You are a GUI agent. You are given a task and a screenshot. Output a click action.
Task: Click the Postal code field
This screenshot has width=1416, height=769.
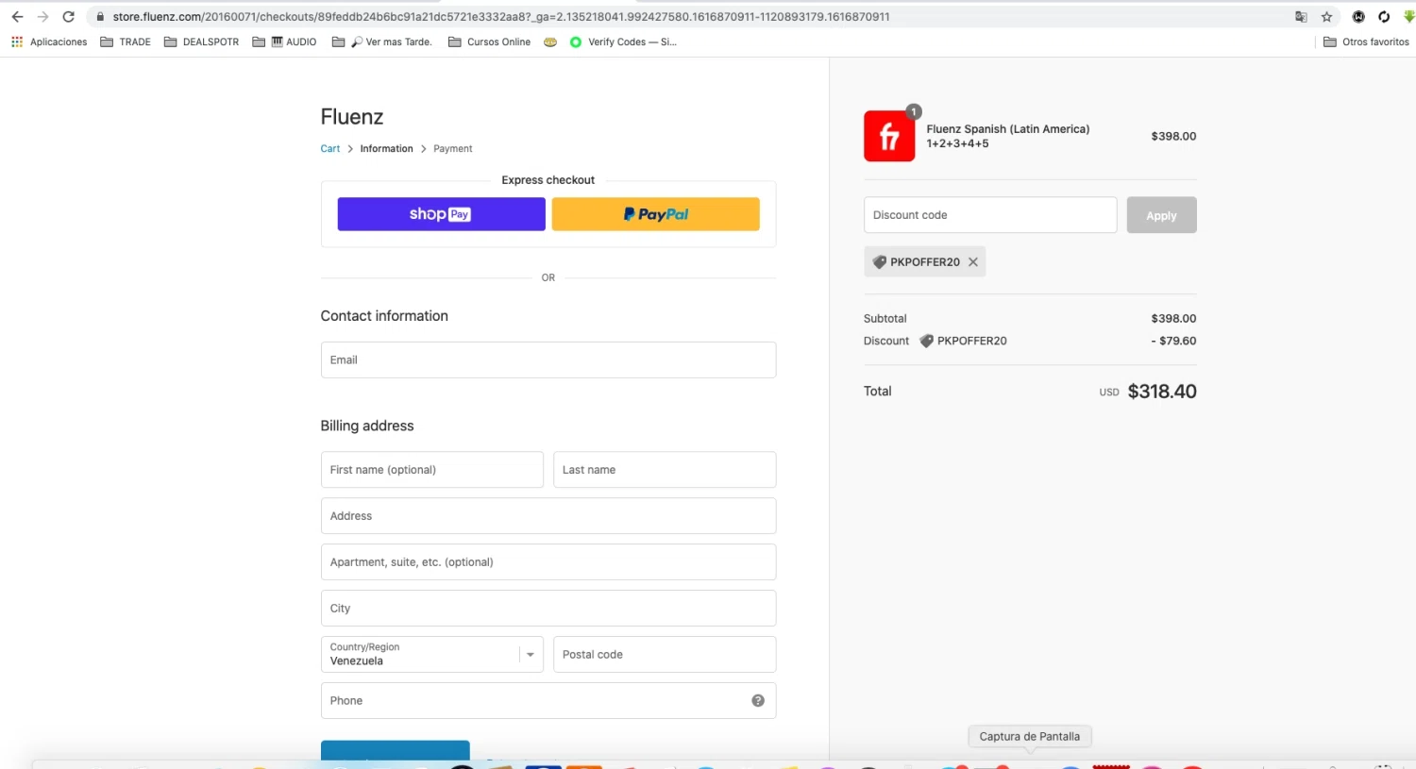point(665,655)
